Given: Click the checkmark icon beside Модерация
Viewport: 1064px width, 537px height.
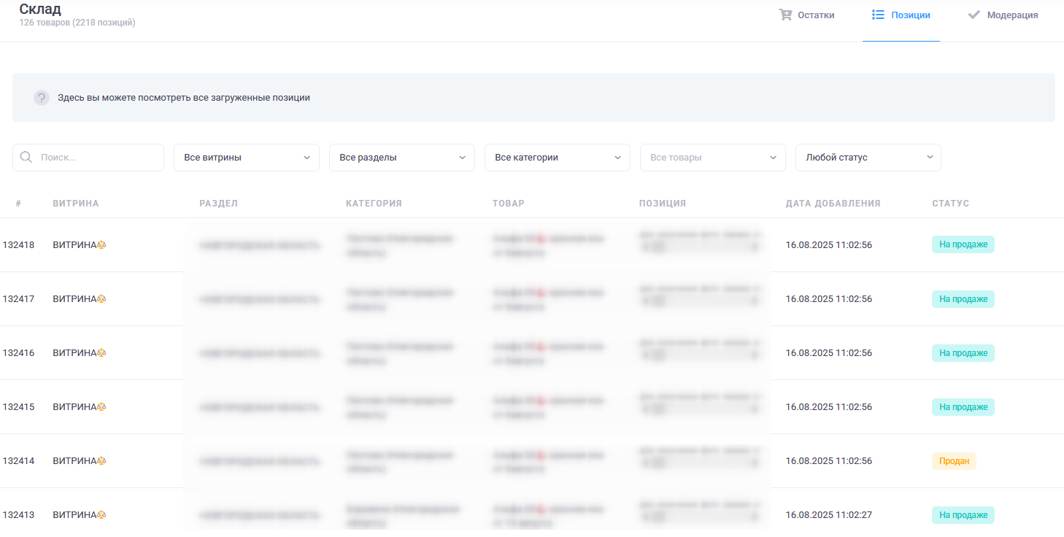Looking at the screenshot, I should 974,15.
